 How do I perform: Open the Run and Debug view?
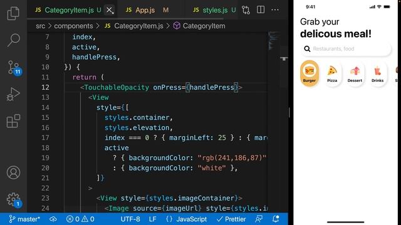point(13,94)
